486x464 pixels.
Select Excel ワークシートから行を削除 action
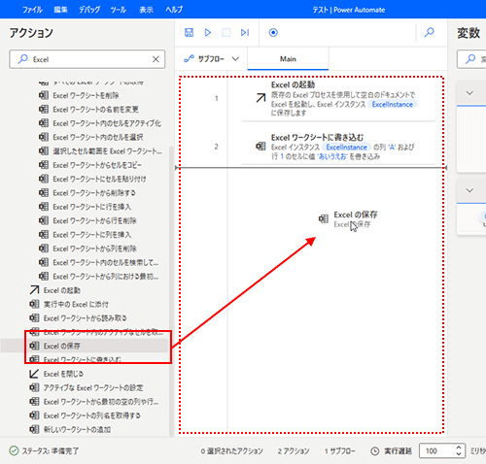94,220
